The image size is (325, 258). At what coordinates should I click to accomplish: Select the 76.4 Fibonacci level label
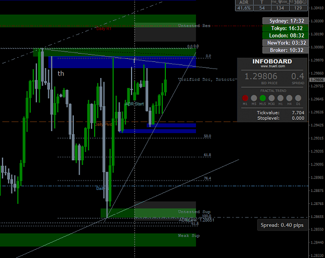[207, 178]
